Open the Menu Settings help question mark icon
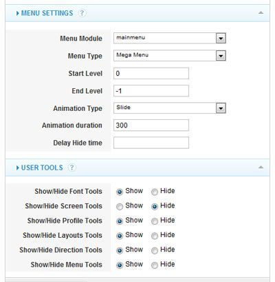 (82, 13)
